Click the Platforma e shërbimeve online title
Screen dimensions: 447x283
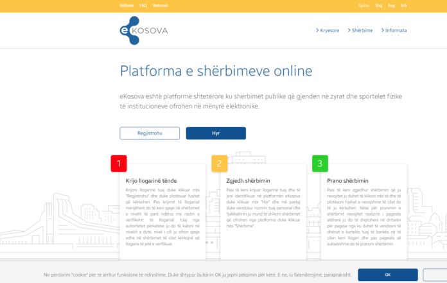pyautogui.click(x=216, y=71)
